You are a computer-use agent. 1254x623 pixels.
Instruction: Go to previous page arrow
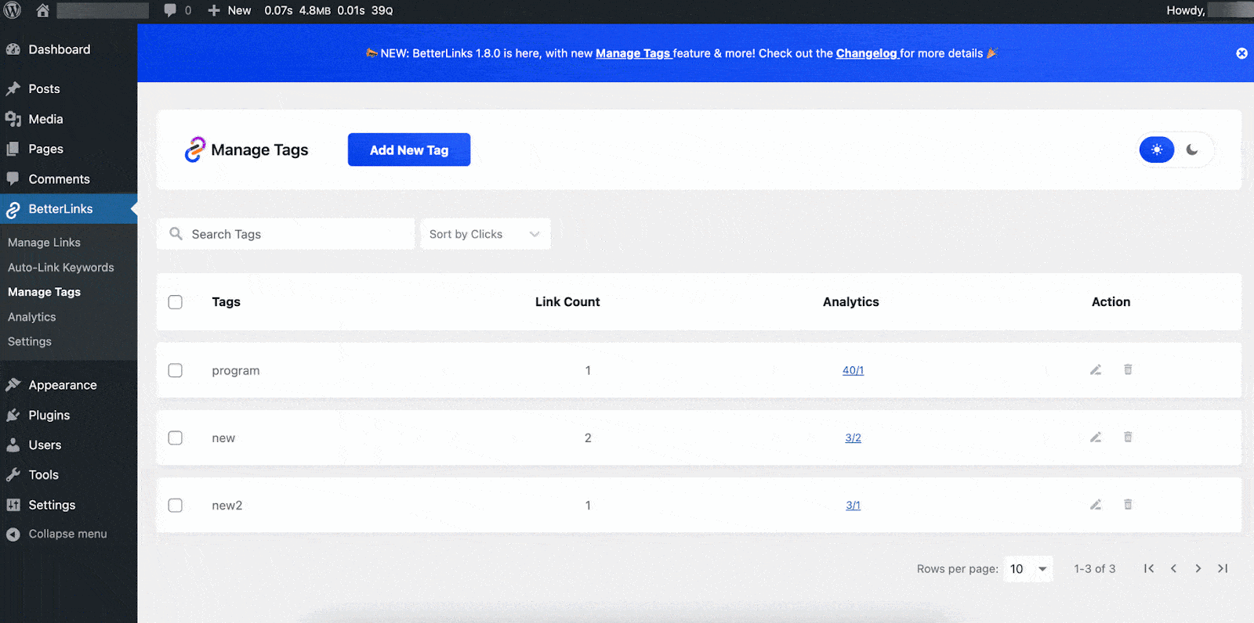[1173, 569]
